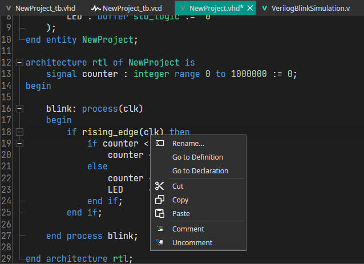364x264 pixels.
Task: Select Go to Definition from menu
Action: pos(197,157)
